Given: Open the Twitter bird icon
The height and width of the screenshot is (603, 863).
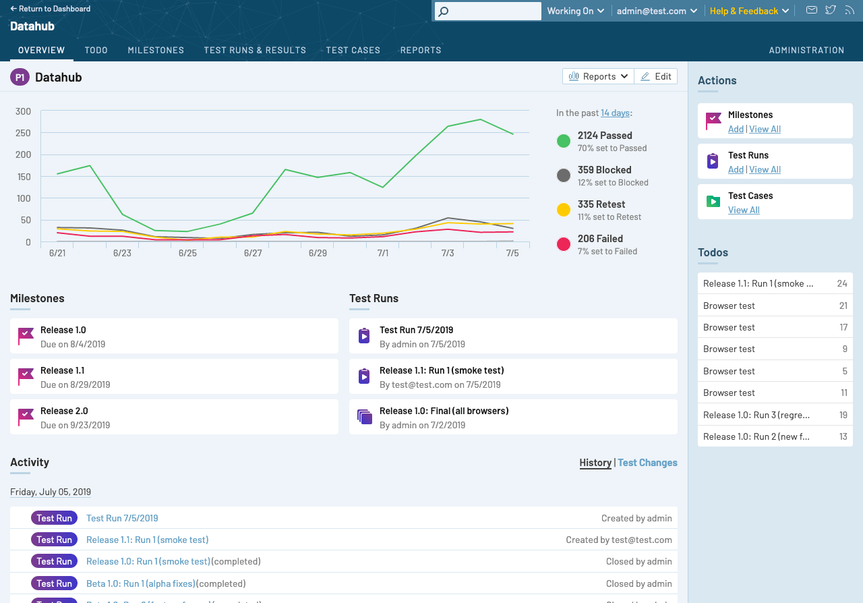Looking at the screenshot, I should click(831, 10).
